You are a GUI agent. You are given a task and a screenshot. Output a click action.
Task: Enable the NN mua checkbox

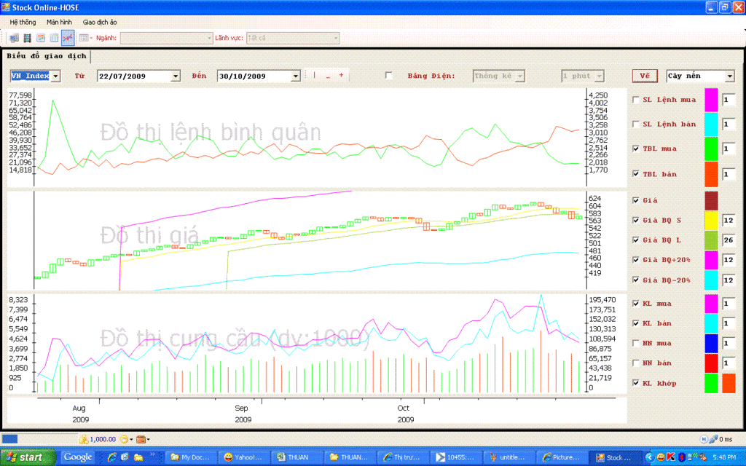coord(635,344)
